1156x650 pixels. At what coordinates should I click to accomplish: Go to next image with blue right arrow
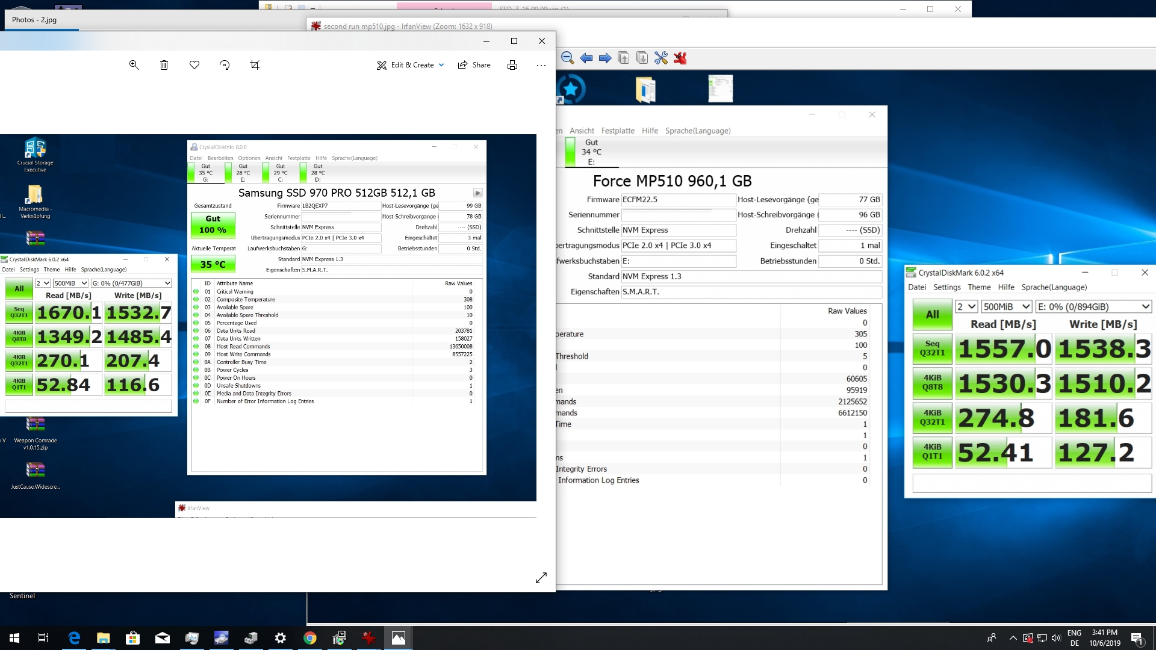[x=605, y=58]
